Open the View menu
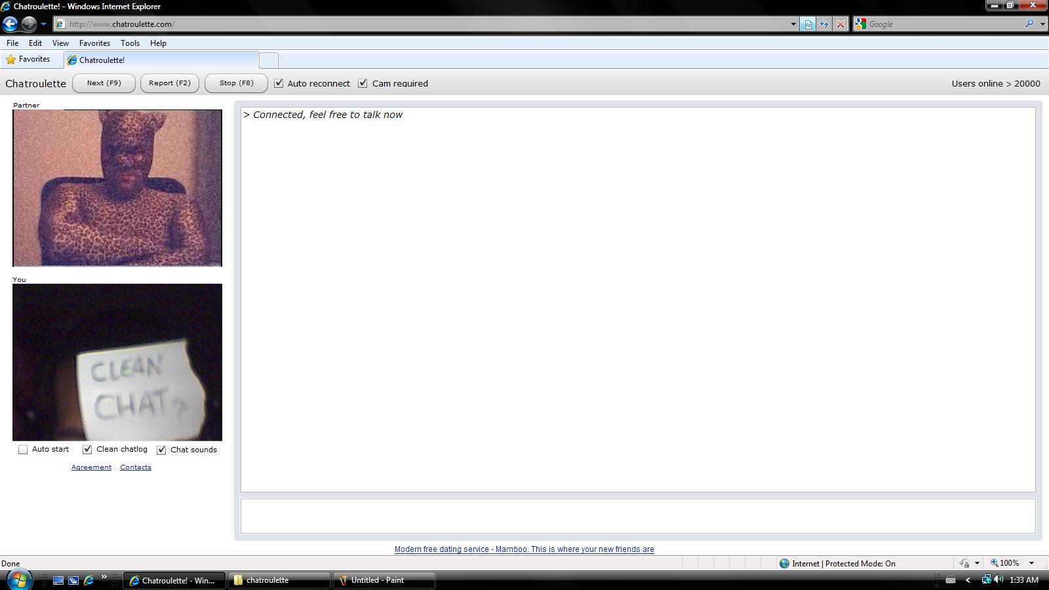 [x=60, y=43]
